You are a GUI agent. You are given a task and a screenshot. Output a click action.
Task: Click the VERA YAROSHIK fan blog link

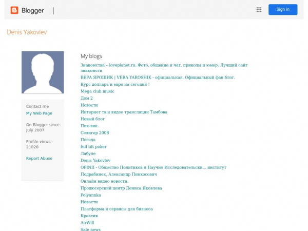pyautogui.click(x=157, y=78)
